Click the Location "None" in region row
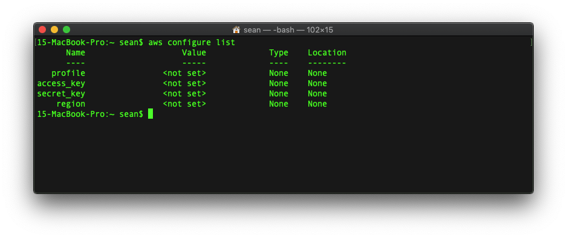The height and width of the screenshot is (238, 567). (317, 104)
